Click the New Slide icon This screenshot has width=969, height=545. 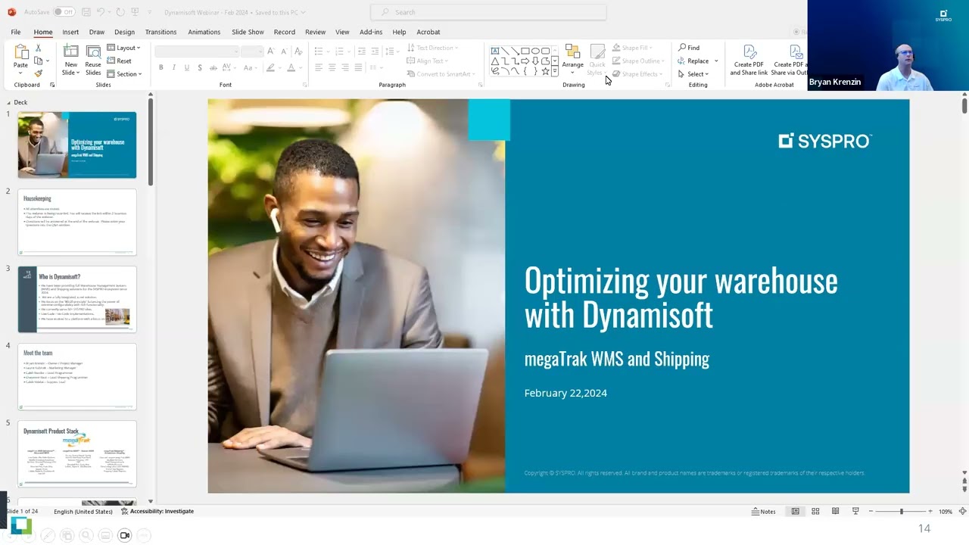click(70, 51)
